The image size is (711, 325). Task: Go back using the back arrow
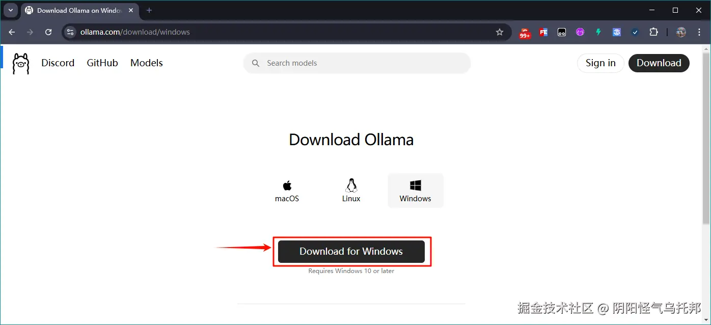[11, 32]
